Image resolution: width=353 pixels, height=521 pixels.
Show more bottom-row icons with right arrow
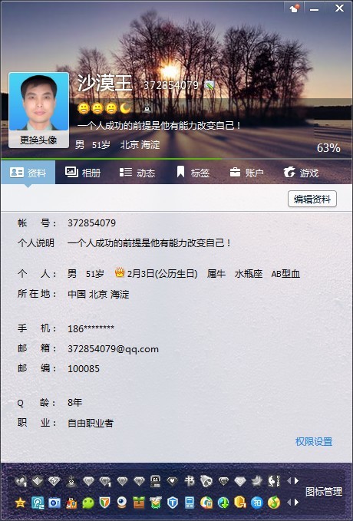click(x=296, y=502)
